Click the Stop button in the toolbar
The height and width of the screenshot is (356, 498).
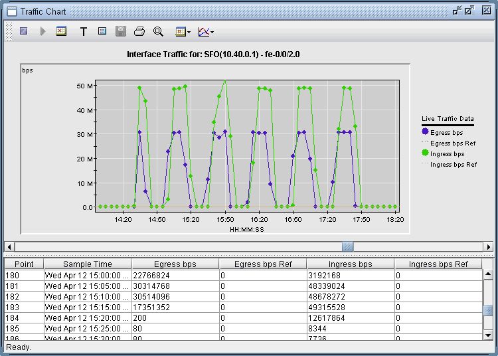(24, 31)
